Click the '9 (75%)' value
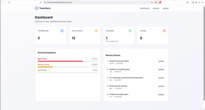This screenshot has height=110, width=205. 95,59
